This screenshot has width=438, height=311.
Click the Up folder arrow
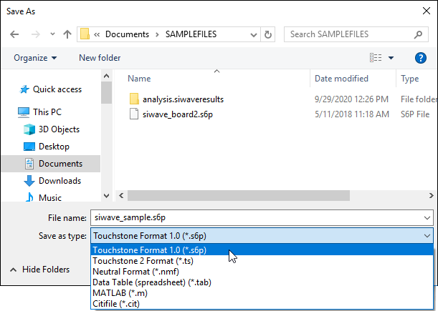tap(67, 34)
